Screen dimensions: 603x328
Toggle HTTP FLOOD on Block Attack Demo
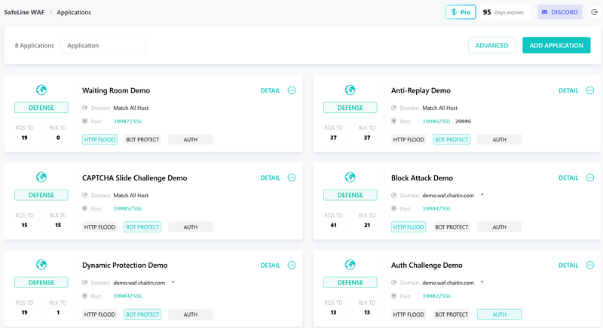(x=409, y=227)
